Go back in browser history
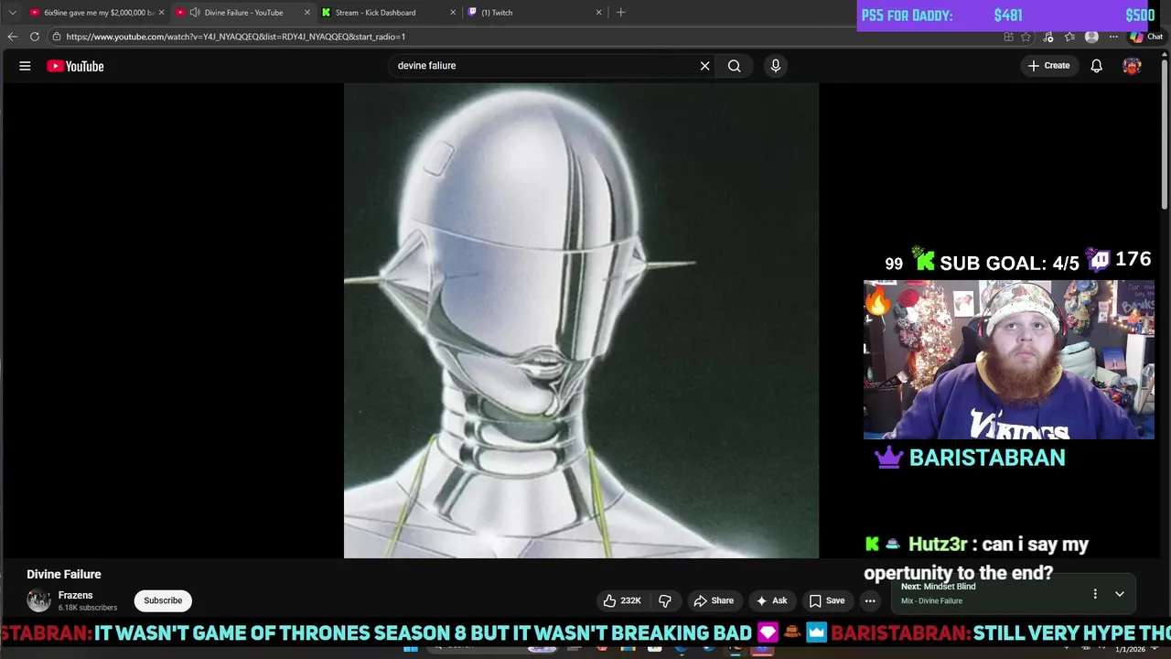 coord(12,37)
